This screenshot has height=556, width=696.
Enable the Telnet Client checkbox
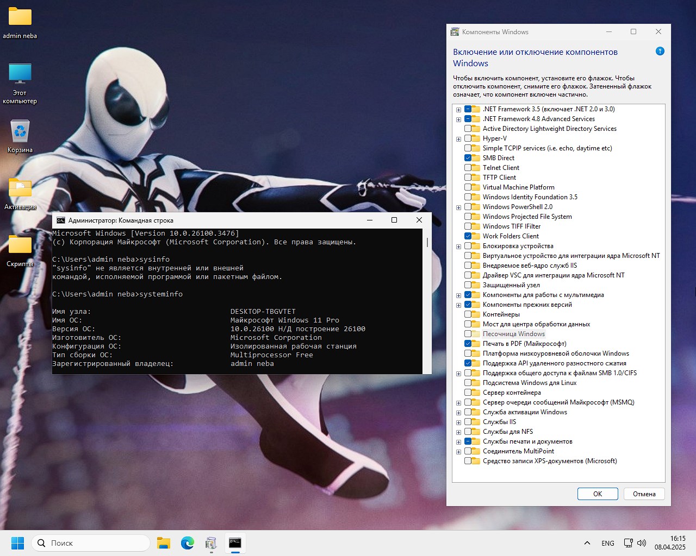(468, 168)
